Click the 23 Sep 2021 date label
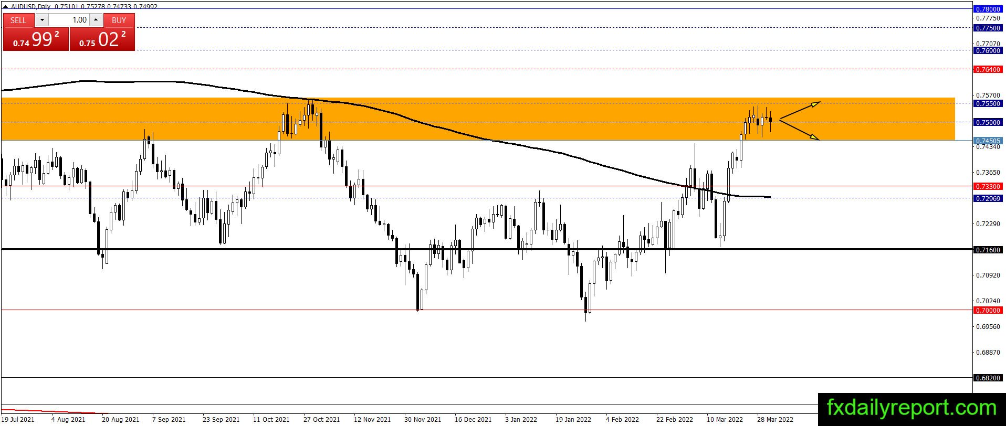Screen dimensions: 1006x426 (x=221, y=419)
